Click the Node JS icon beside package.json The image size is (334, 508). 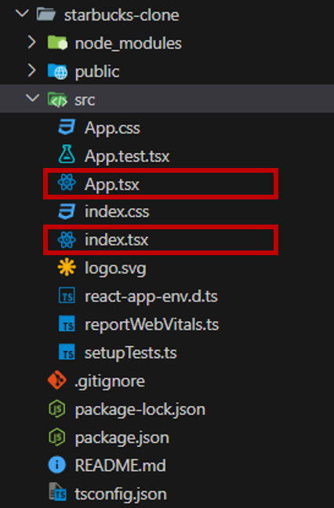(57, 437)
